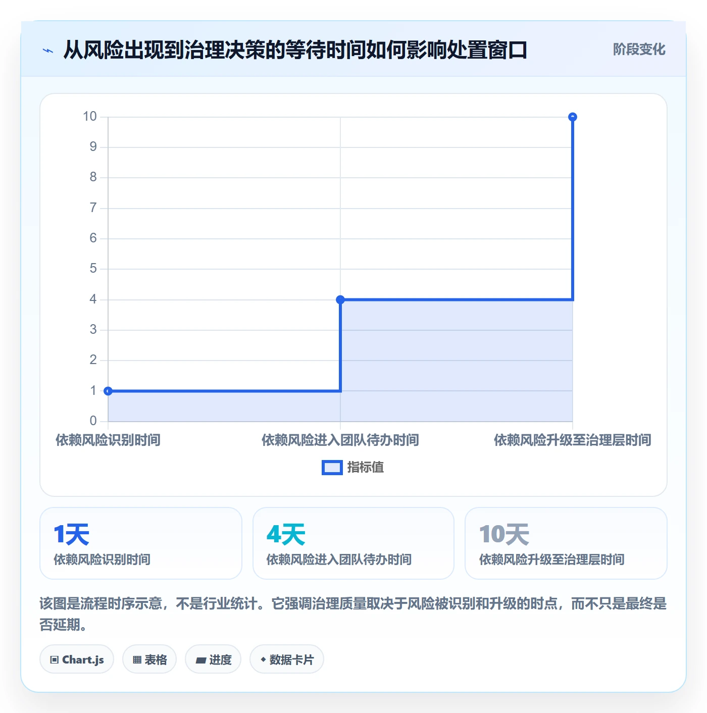Click the 10天 data card
Screen dimensions: 707x713
[x=566, y=543]
